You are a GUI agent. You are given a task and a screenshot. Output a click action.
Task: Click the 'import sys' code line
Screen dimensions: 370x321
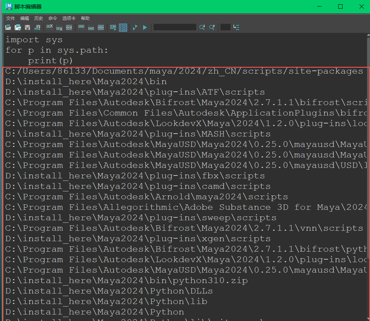[x=34, y=40]
